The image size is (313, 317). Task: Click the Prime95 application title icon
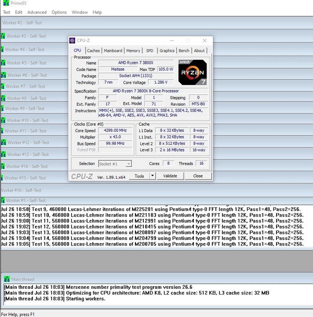coord(6,3)
